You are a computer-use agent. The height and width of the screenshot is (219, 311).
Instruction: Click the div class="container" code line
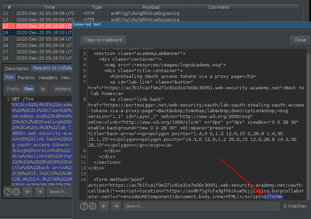(130, 59)
